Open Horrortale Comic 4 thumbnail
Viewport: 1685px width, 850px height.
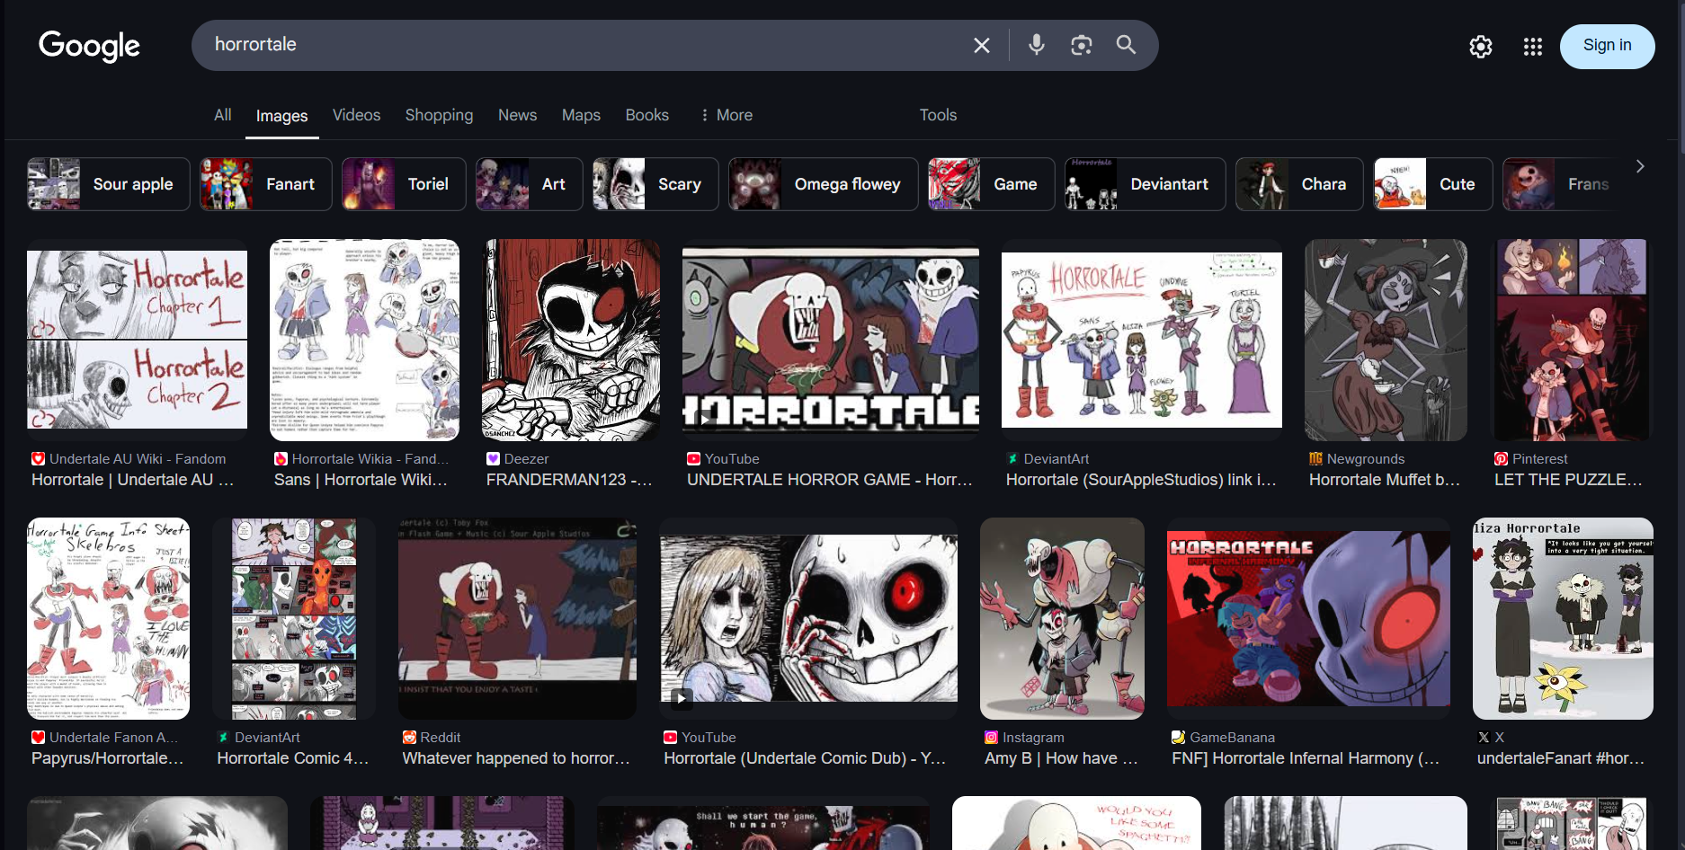[294, 618]
